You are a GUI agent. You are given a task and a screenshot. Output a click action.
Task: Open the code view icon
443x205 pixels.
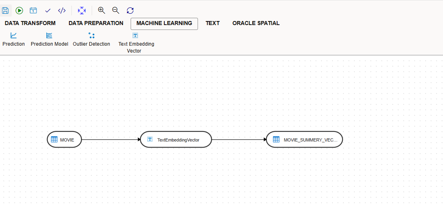click(62, 11)
